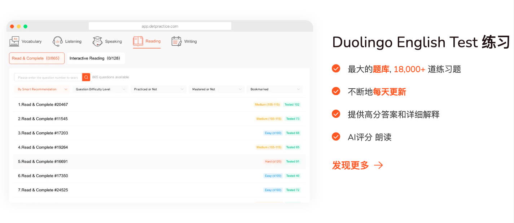Click the Hard (≥120) difficulty tag
The image size is (514, 223).
tap(273, 161)
